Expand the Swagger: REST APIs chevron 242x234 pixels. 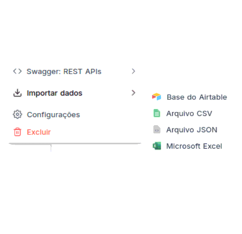tap(133, 71)
